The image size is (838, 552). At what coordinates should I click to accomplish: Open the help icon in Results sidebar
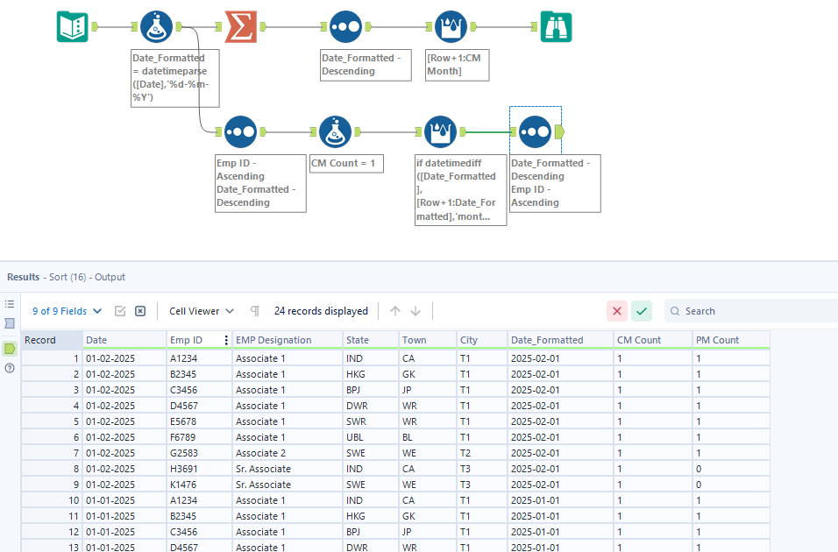[x=8, y=368]
